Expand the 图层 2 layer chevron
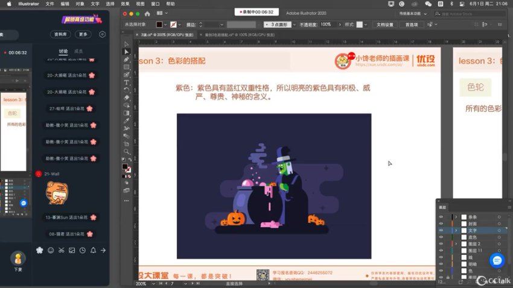The width and height of the screenshot is (513, 288). (456, 243)
